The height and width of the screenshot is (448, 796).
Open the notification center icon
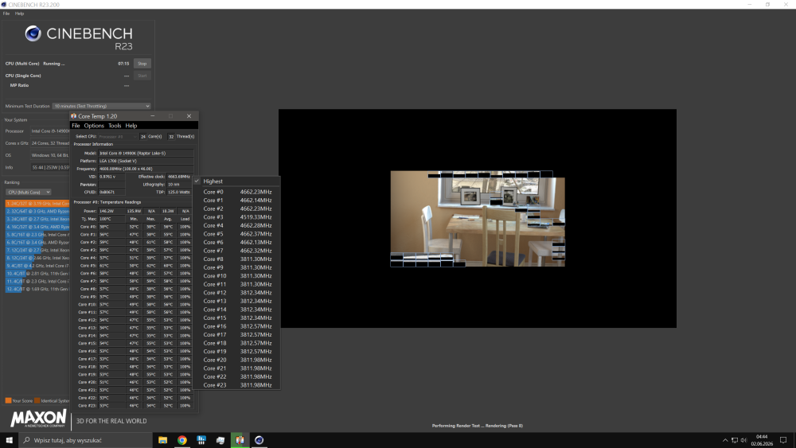point(783,440)
